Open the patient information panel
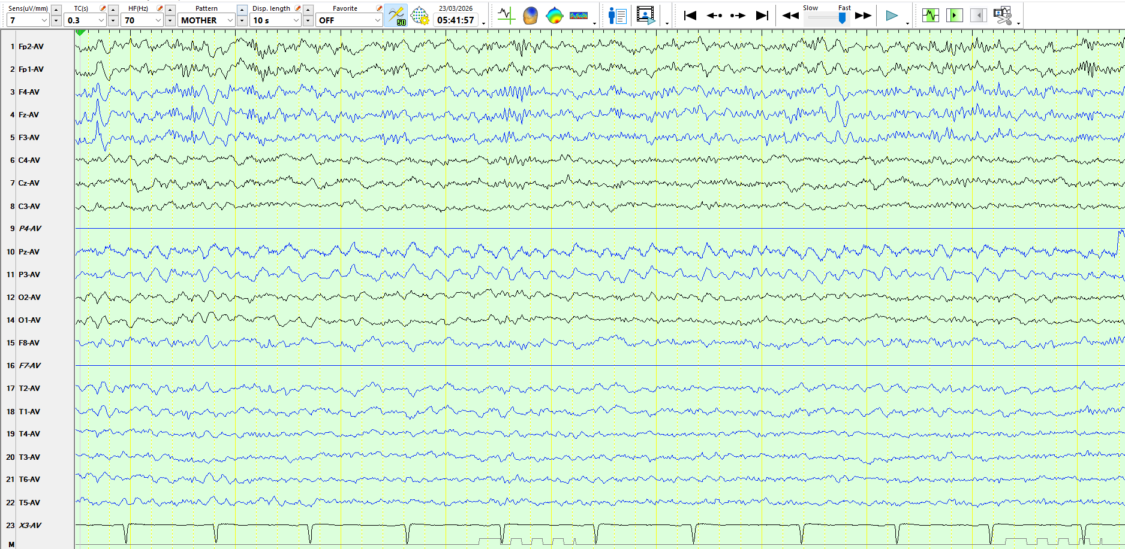 (x=617, y=16)
